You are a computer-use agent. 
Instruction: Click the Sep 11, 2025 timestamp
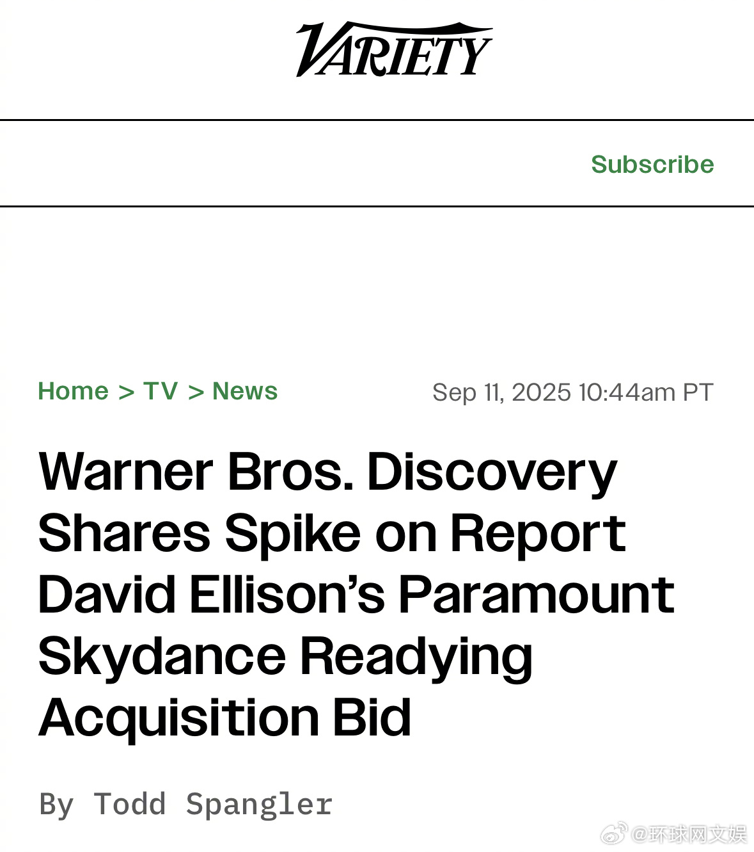tap(572, 392)
